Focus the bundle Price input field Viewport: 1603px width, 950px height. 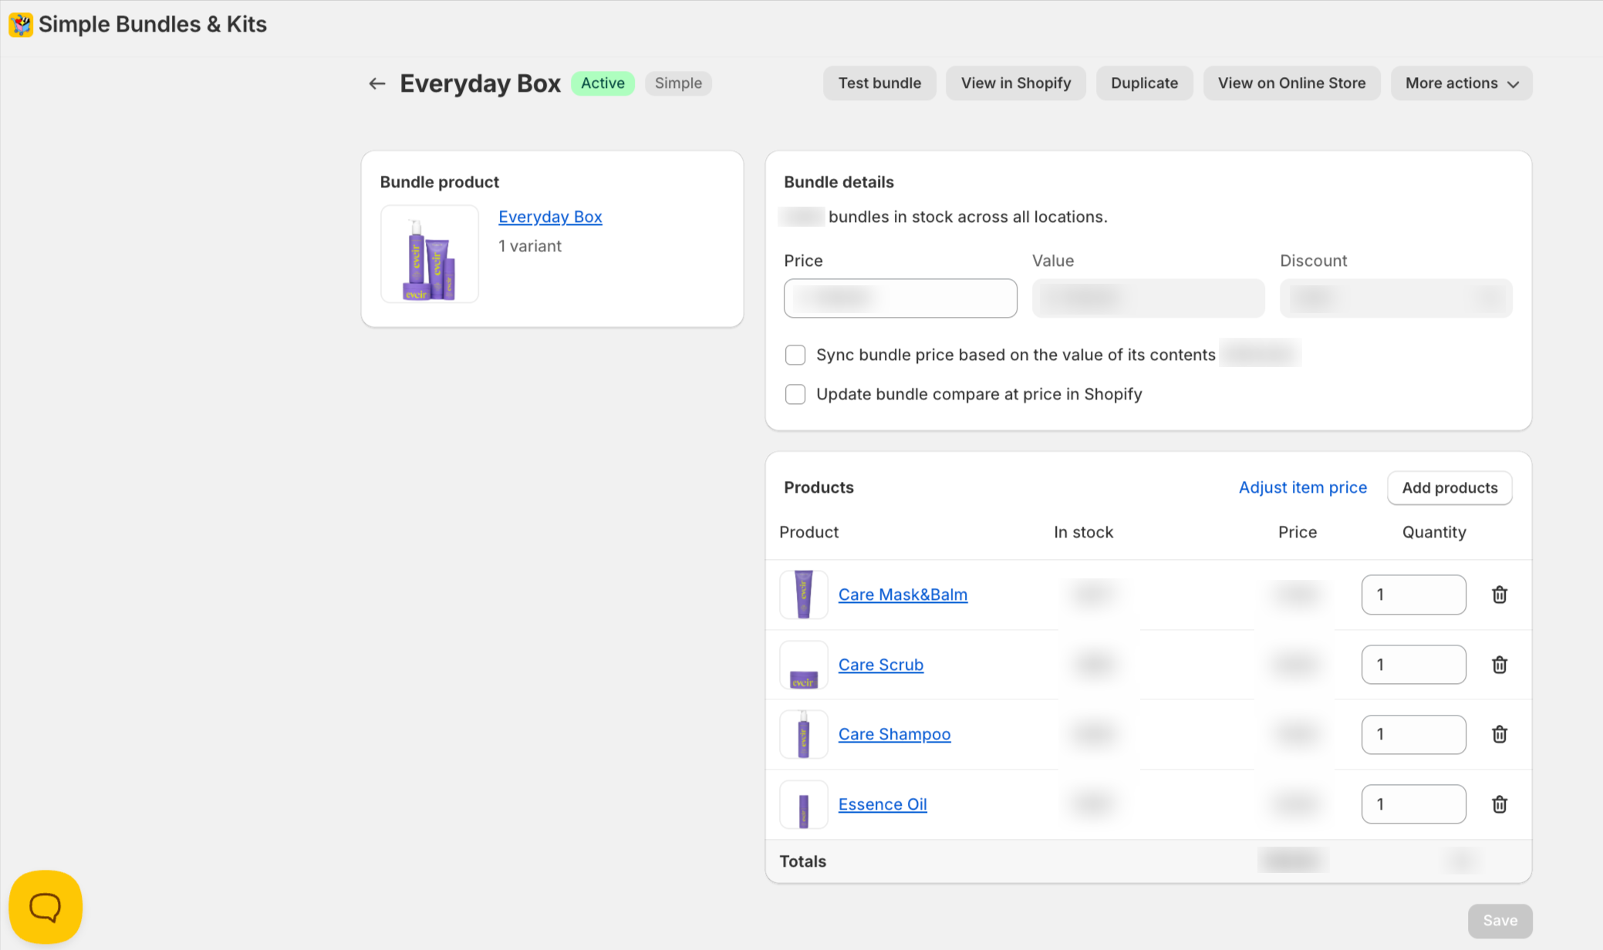(x=900, y=298)
